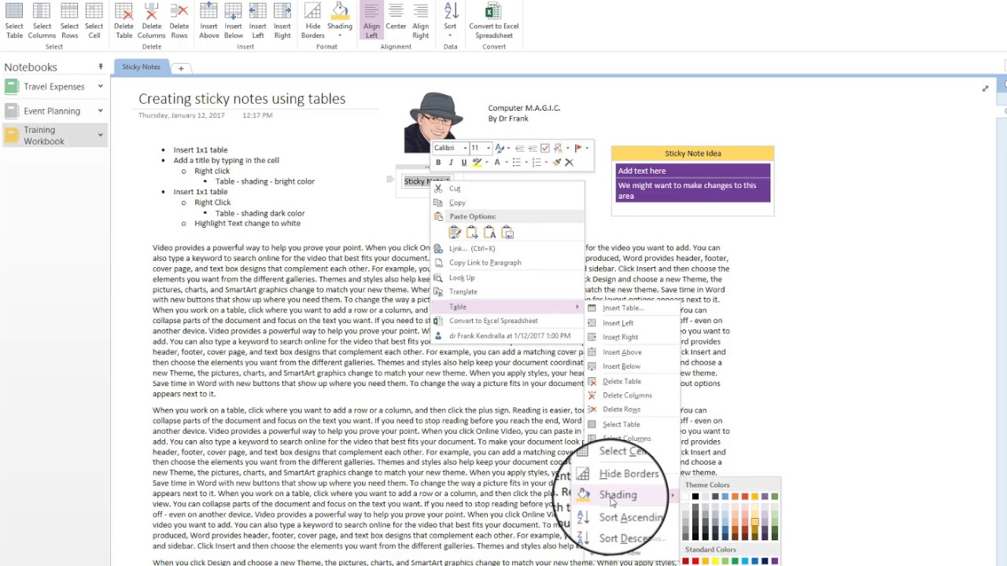Click the delete X in the mini toolbar

[x=570, y=162]
